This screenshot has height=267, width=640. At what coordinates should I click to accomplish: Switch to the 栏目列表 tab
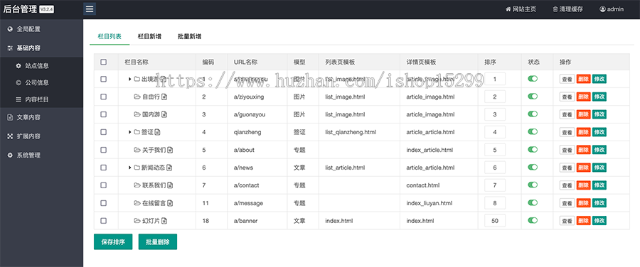(110, 36)
